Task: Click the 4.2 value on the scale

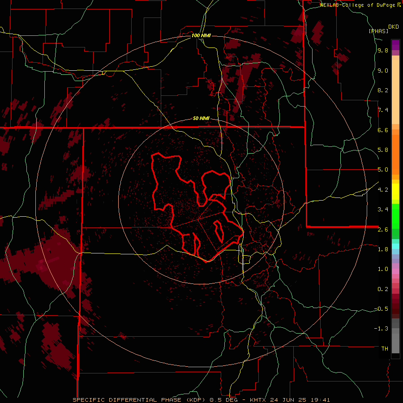Action: pos(383,190)
